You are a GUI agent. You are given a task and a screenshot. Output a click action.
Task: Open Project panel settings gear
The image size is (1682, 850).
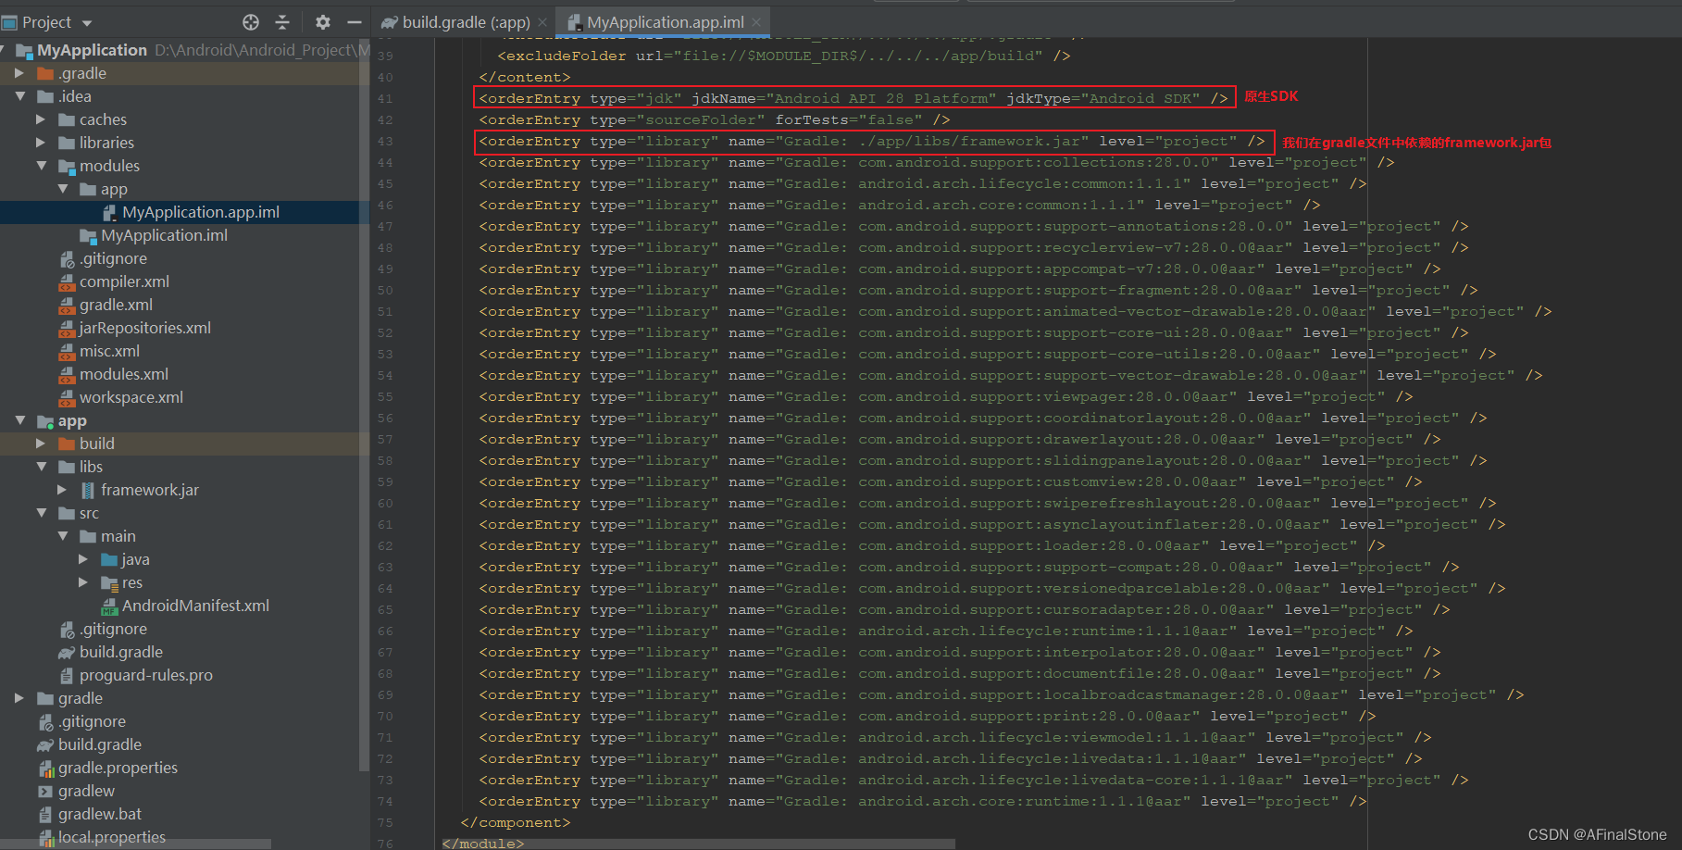322,22
